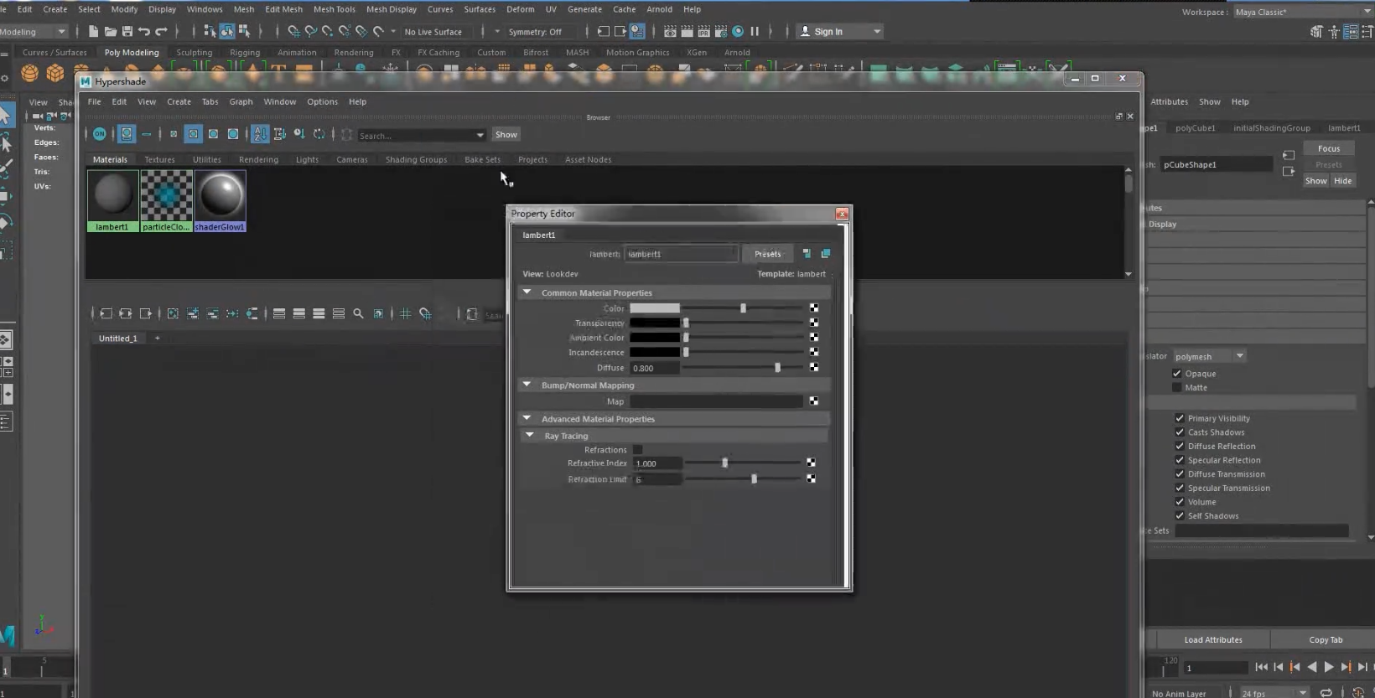Open Hypershade Graph menu
This screenshot has height=698, width=1375.
point(241,101)
